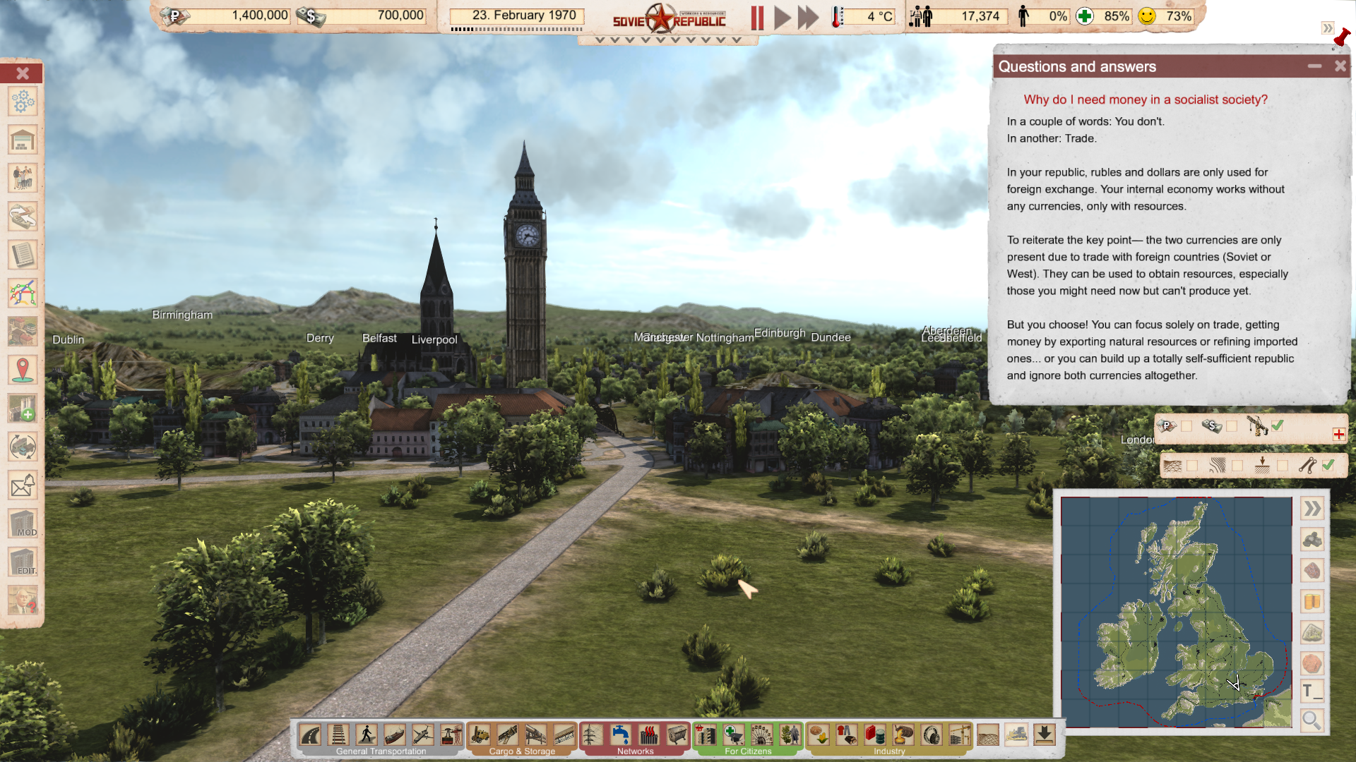Click the Liverpool city label
Viewport: 1356px width, 762px height.
434,339
